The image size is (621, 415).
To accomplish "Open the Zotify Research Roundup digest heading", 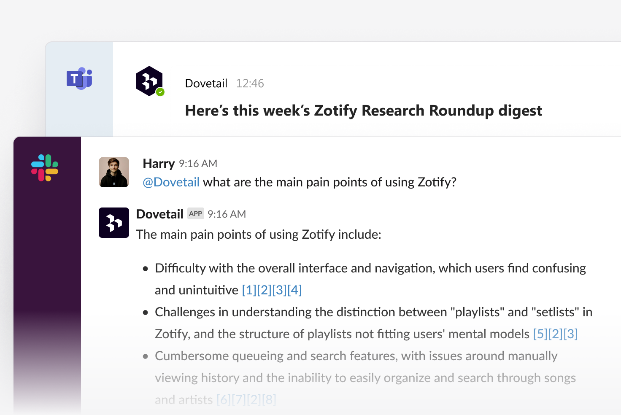I will point(363,110).
